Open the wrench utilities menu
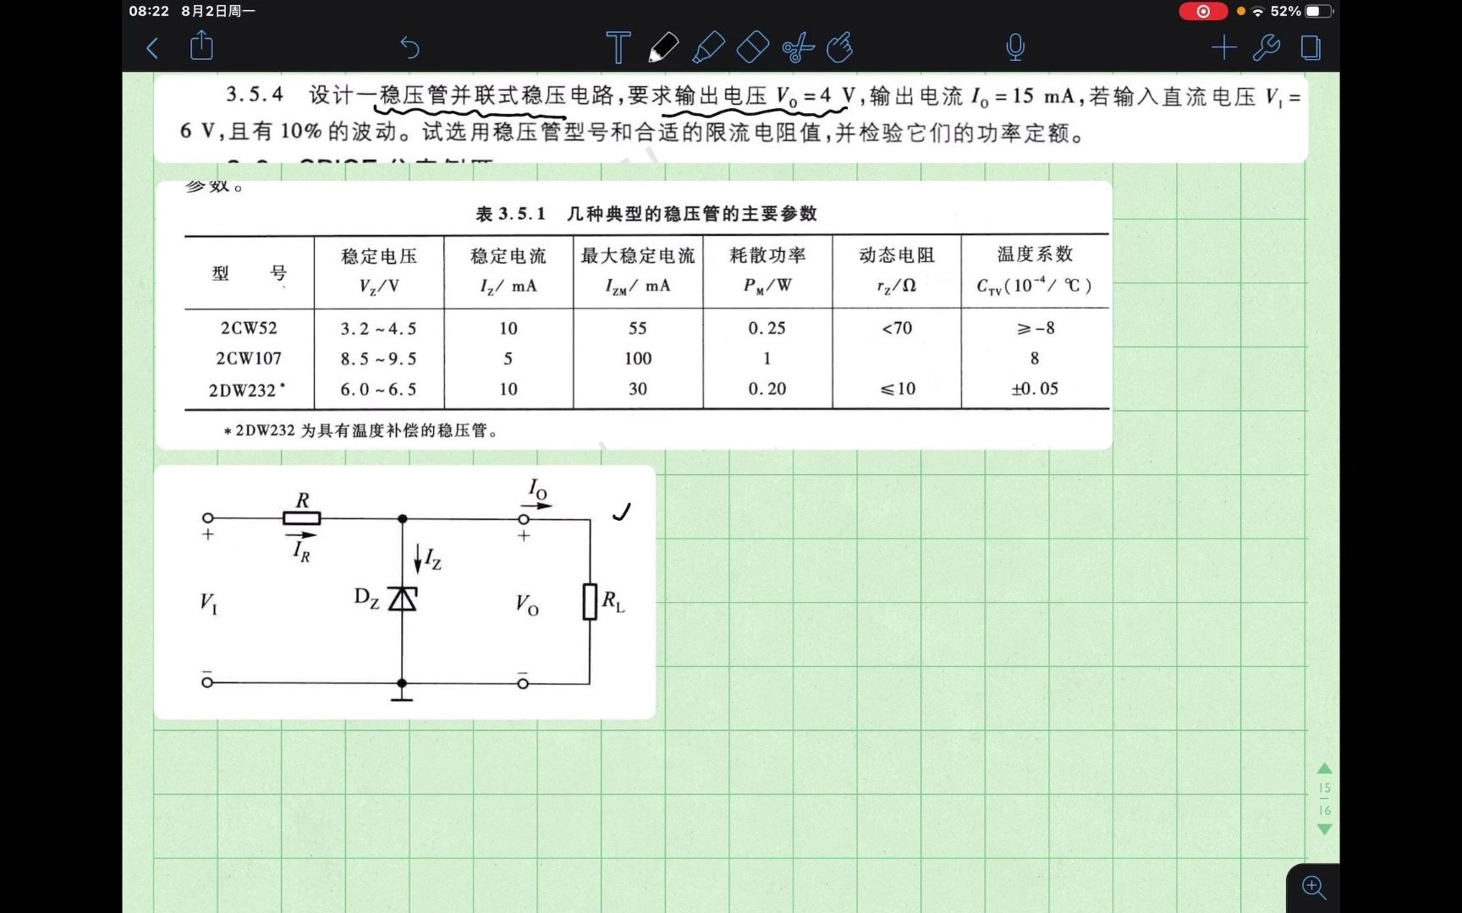This screenshot has height=913, width=1462. coord(1267,48)
